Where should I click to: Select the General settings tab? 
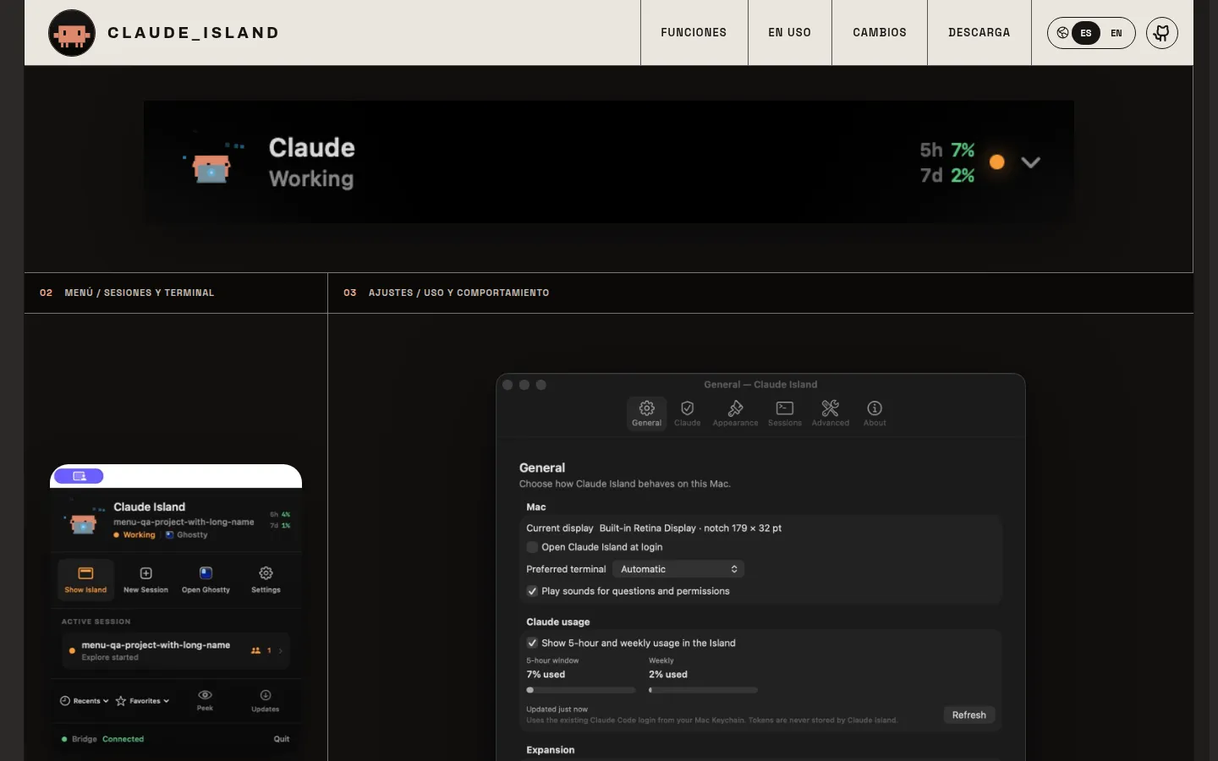[647, 413]
